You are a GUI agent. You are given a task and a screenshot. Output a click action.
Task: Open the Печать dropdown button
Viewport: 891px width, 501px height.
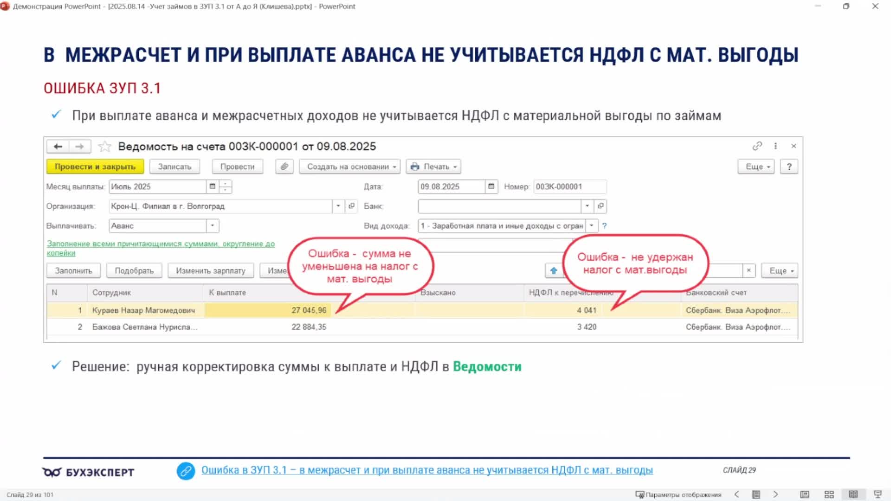click(434, 167)
